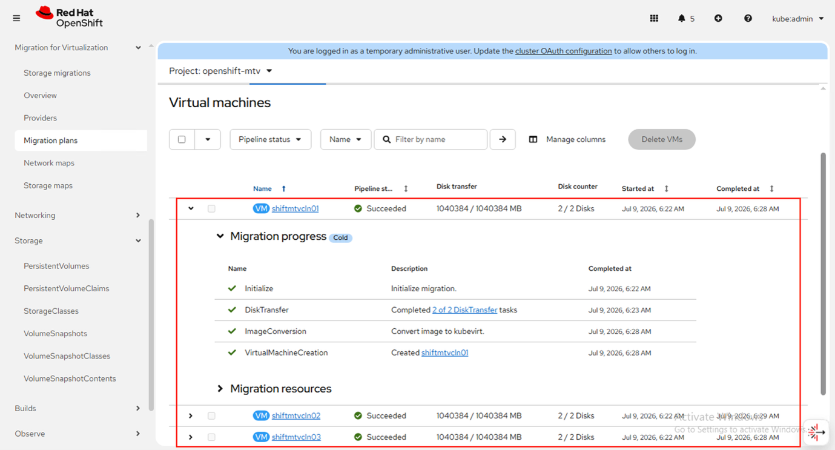Image resolution: width=835 pixels, height=450 pixels.
Task: Go to Storage migrations
Action: click(x=57, y=73)
